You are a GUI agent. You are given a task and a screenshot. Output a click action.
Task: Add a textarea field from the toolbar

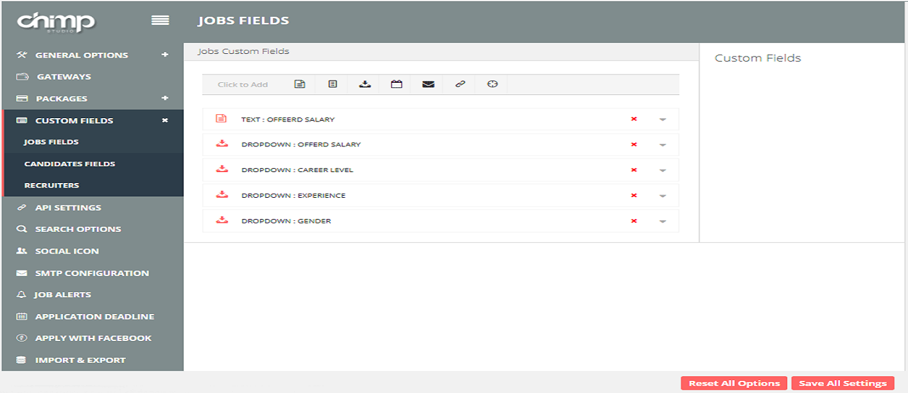coord(333,84)
